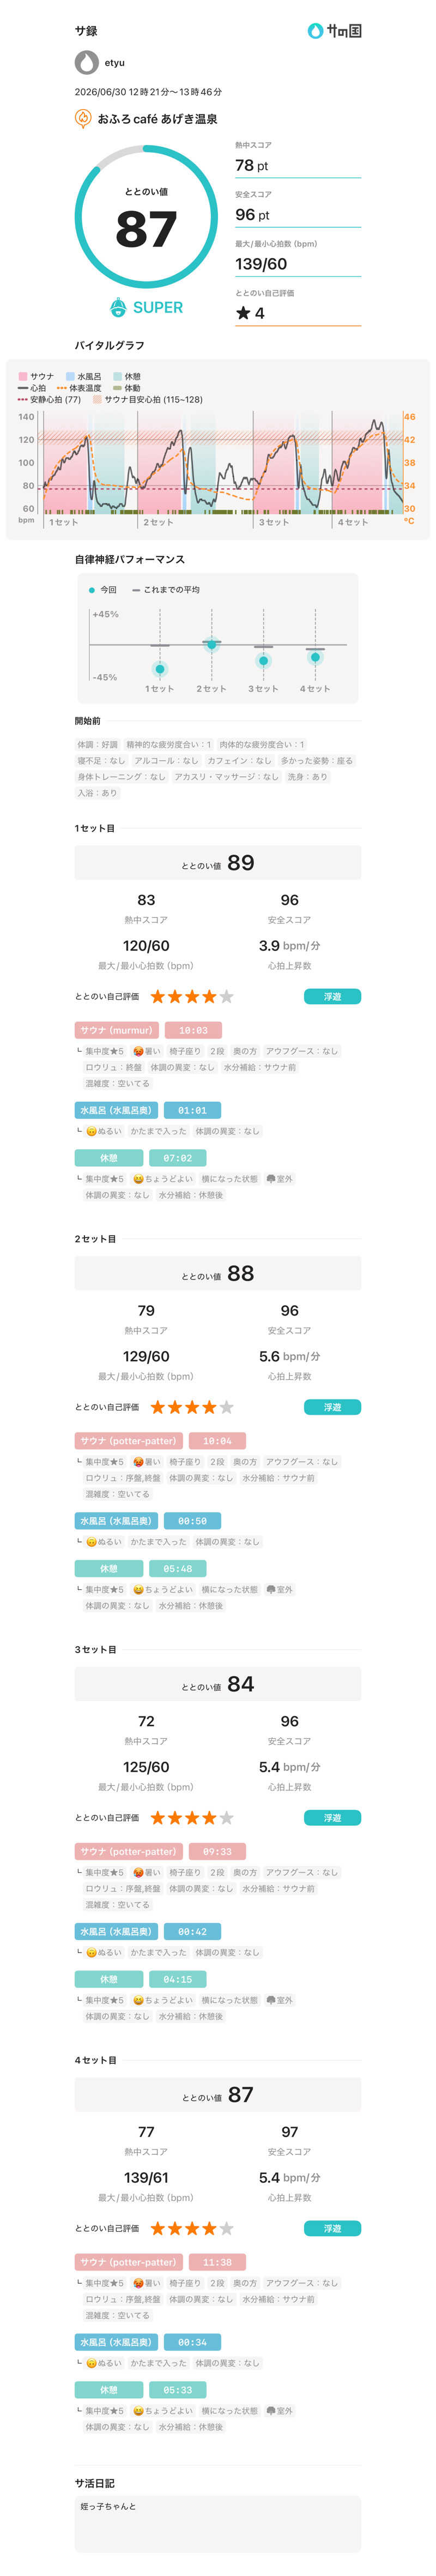Click the 浮遊 badge in set 1
The width and height of the screenshot is (436, 2576).
[332, 996]
